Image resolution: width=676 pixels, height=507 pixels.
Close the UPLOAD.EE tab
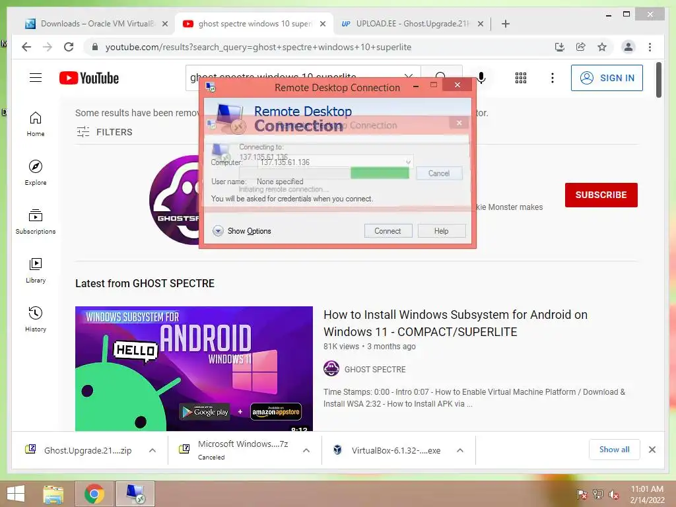(481, 24)
